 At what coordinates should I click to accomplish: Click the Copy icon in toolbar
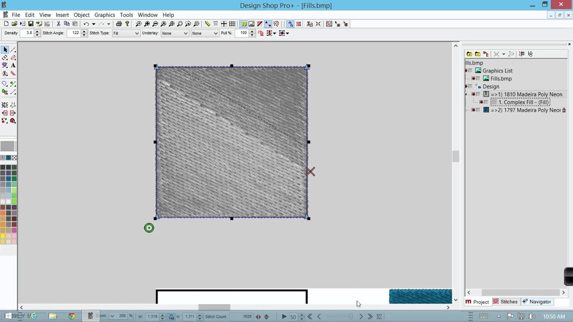pos(67,24)
